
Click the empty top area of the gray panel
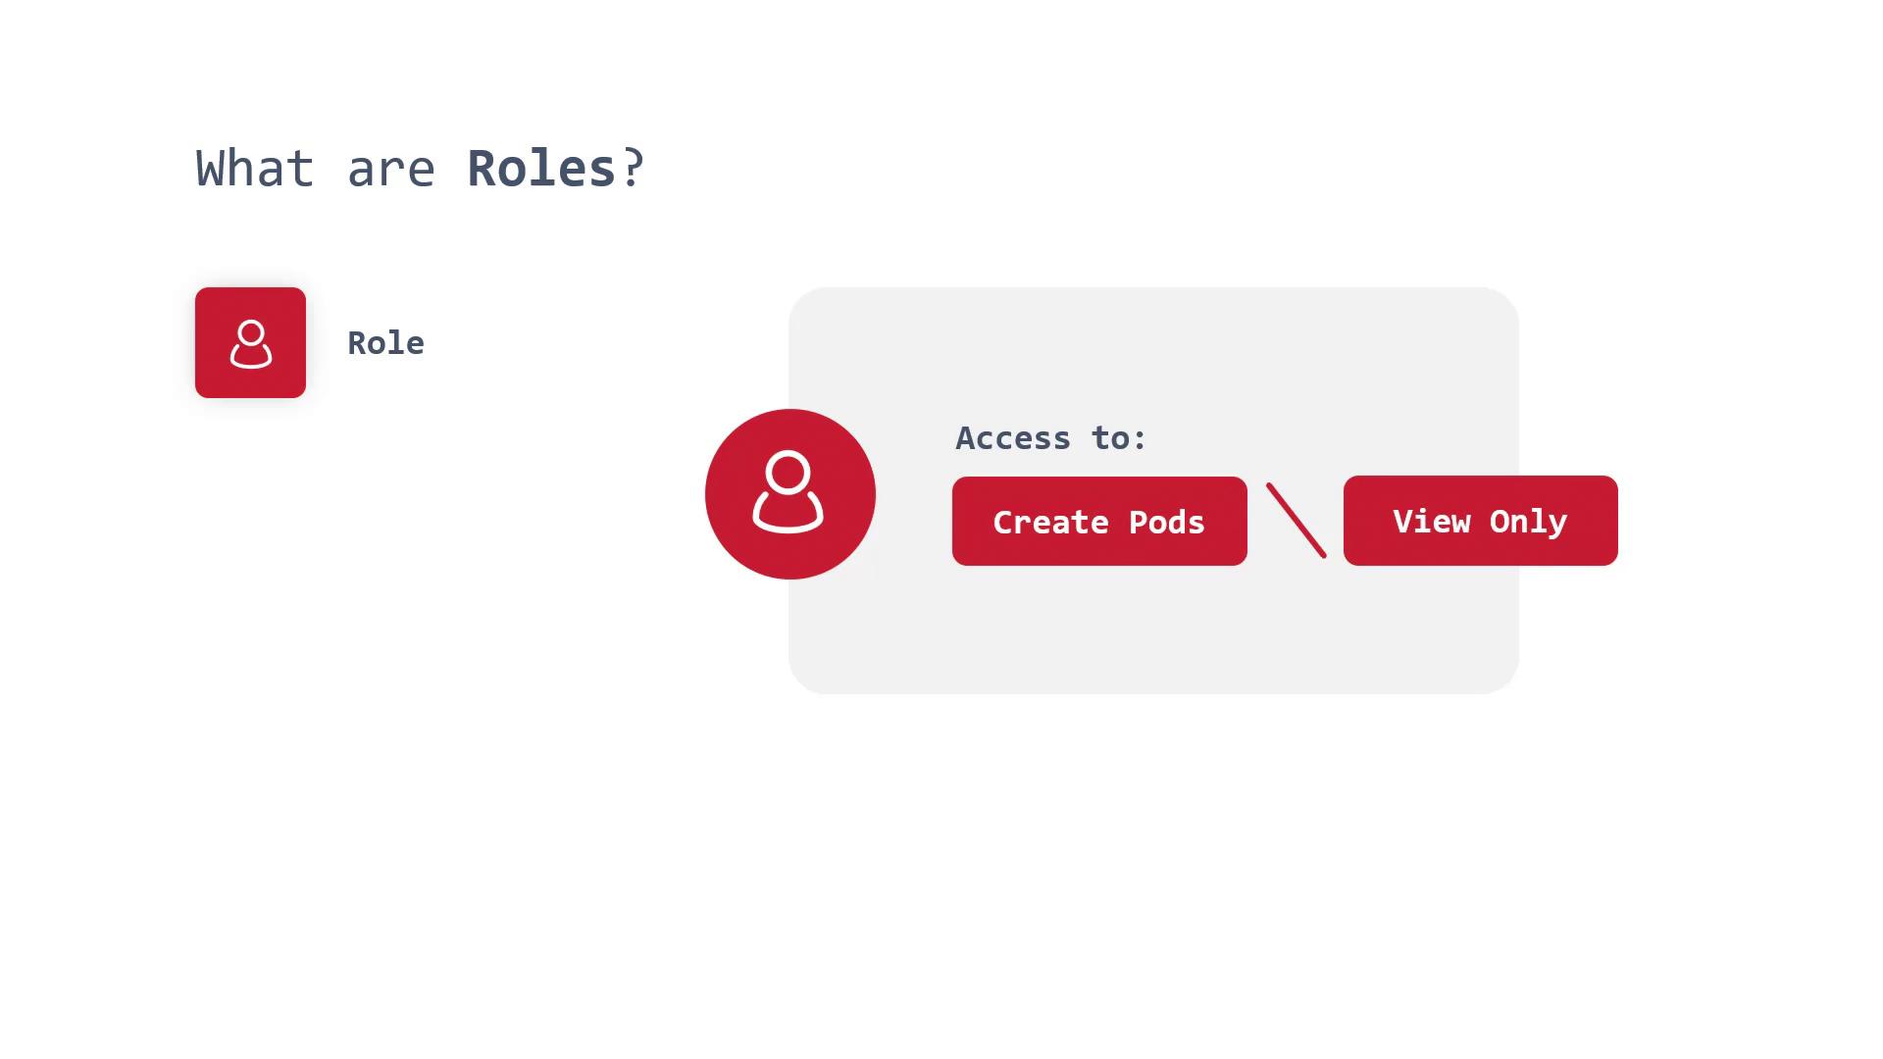coord(1153,343)
